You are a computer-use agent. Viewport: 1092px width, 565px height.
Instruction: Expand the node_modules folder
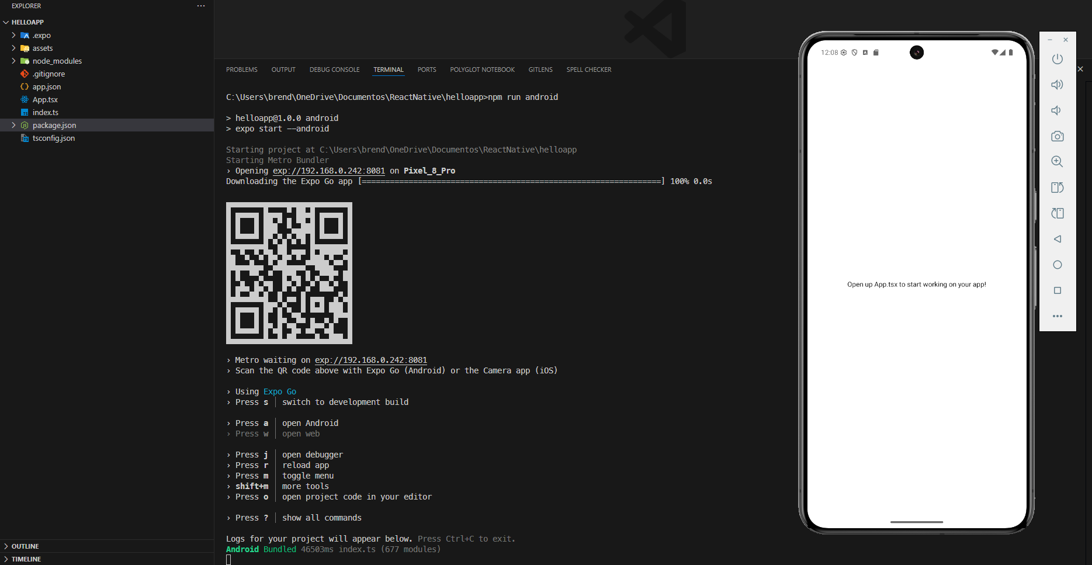point(57,61)
